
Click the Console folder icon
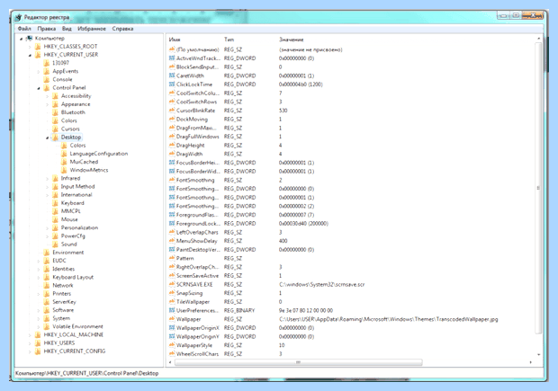pyautogui.click(x=47, y=79)
